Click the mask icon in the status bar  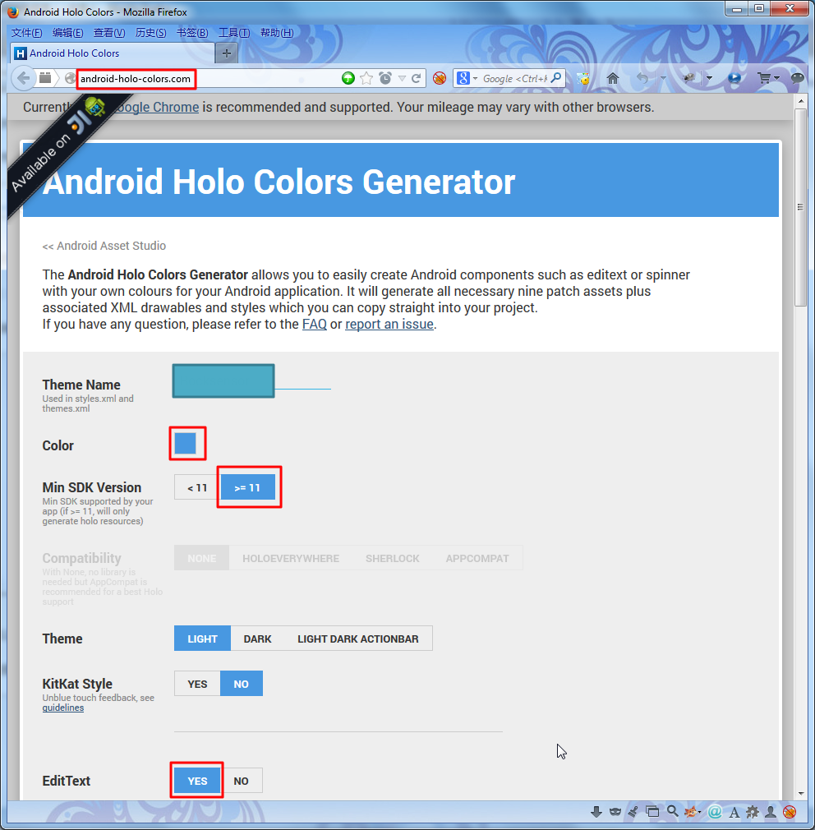click(615, 811)
